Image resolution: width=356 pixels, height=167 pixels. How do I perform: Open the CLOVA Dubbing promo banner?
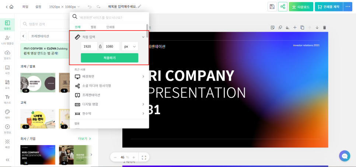45,51
